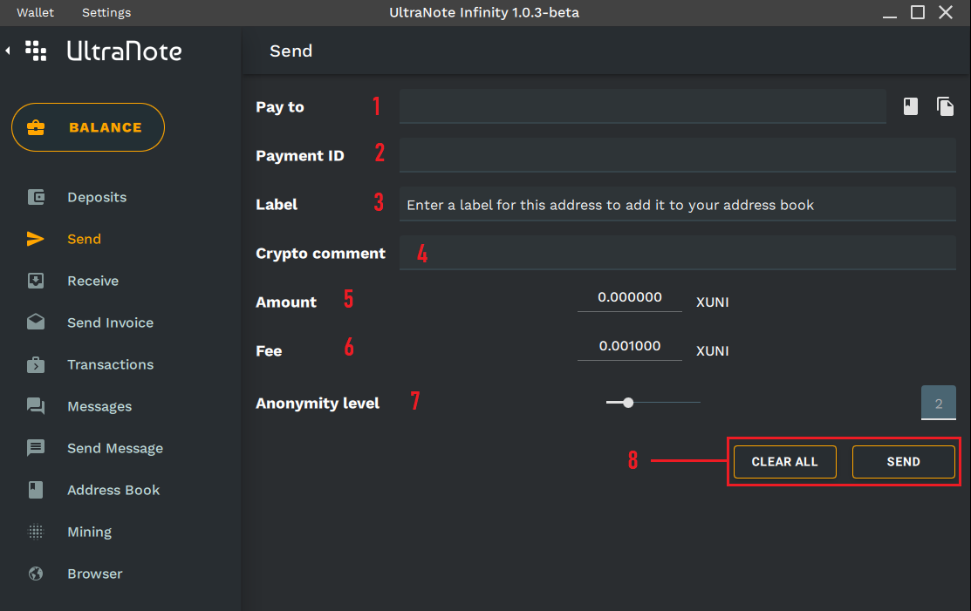
Task: Click the Address Book sidebar icon
Action: (x=36, y=490)
